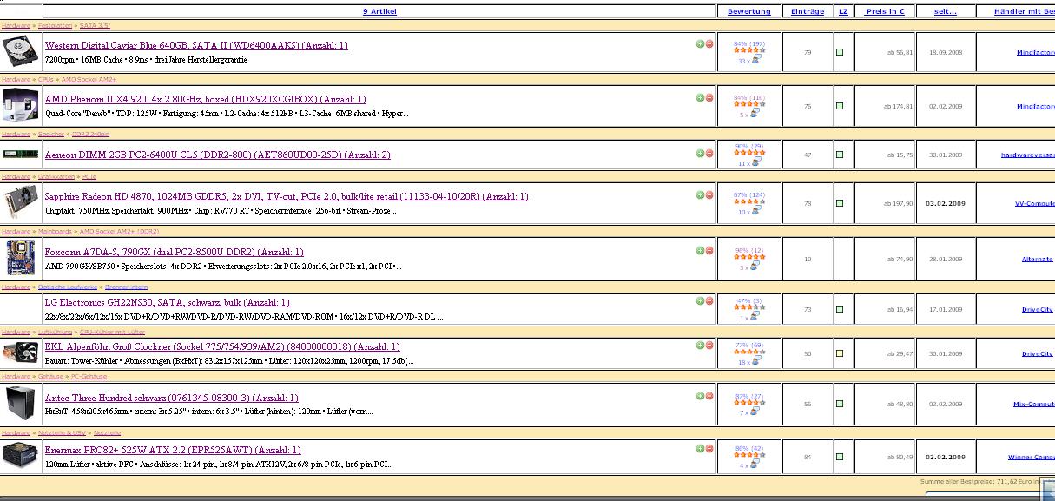1055x501 pixels.
Task: Click plus icon for EKL Alpenföhn Groß Clockner
Action: coord(700,346)
